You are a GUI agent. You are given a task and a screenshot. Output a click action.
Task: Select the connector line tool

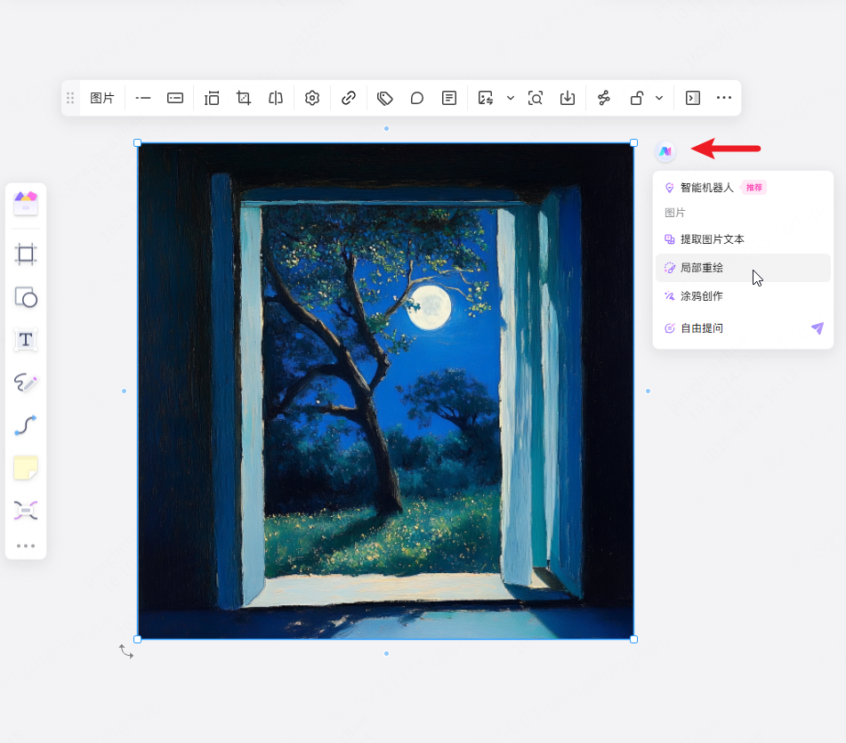coord(26,425)
